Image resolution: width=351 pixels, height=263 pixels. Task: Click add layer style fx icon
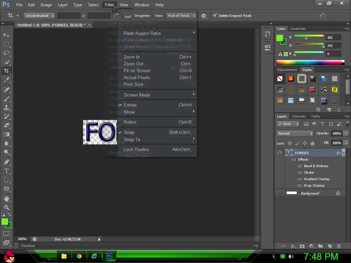click(x=293, y=246)
